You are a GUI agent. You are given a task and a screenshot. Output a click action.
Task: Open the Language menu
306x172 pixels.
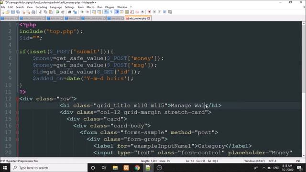coord(56,7)
